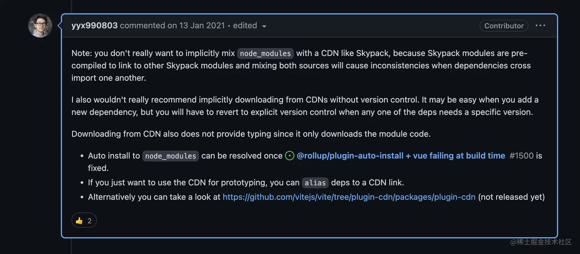This screenshot has width=580, height=254.
Task: Click the thumbs up reaction emoji
Action: [79, 220]
